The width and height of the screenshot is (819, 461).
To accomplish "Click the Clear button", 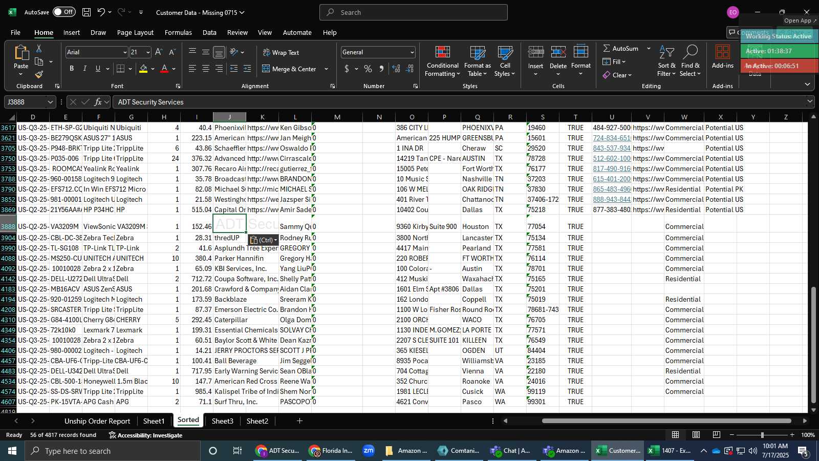I will point(617,75).
